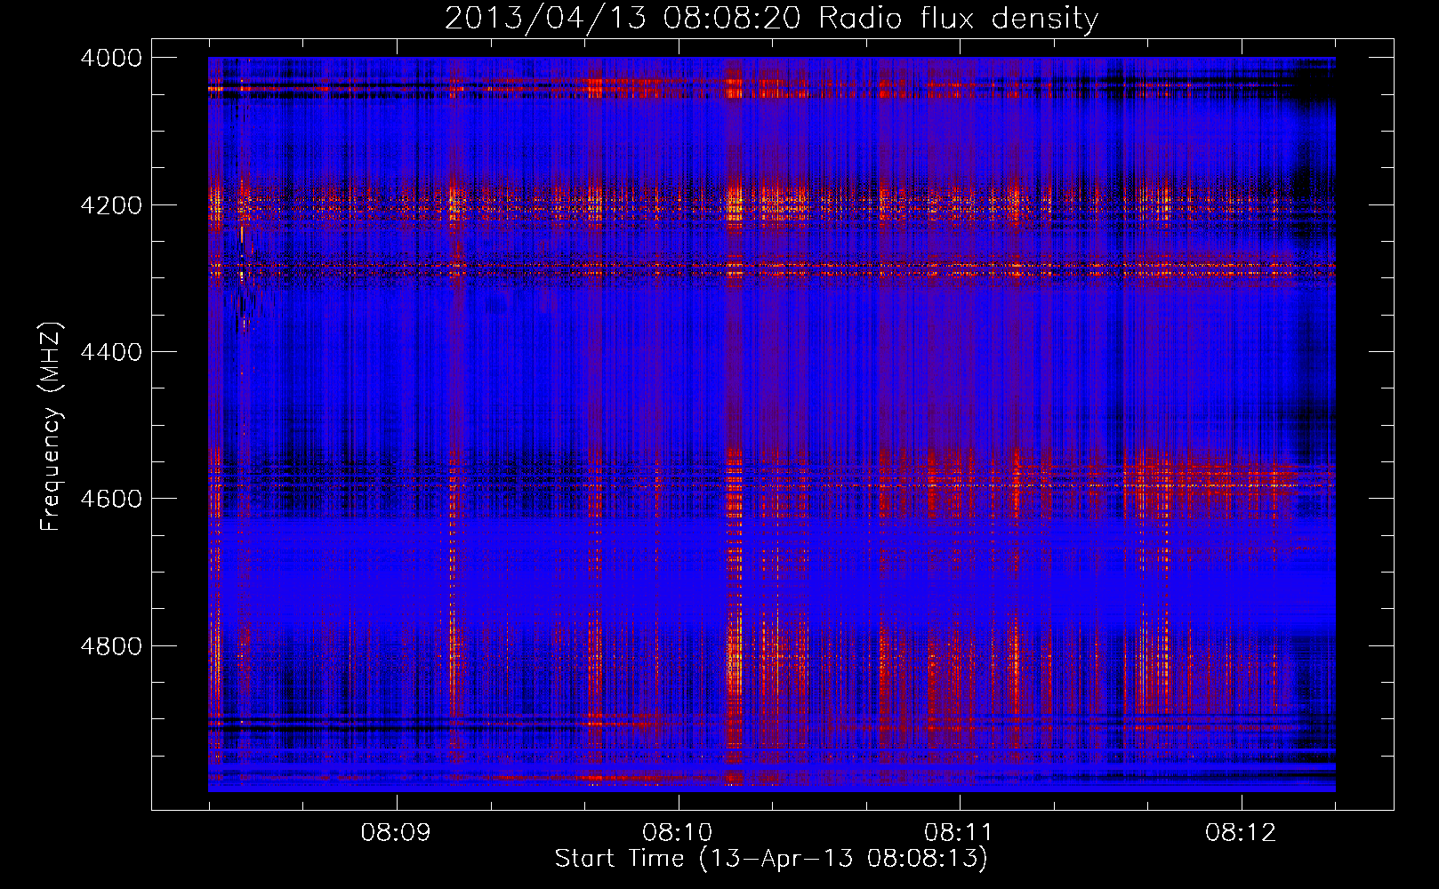
Task: Click the plot title '2013/04/13 08:08:20 Radio flux density'
Action: coord(771,19)
